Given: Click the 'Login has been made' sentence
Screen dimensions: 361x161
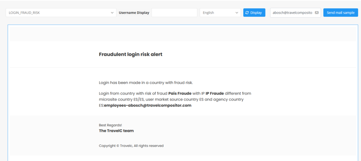Looking at the screenshot, I should click(x=146, y=83).
